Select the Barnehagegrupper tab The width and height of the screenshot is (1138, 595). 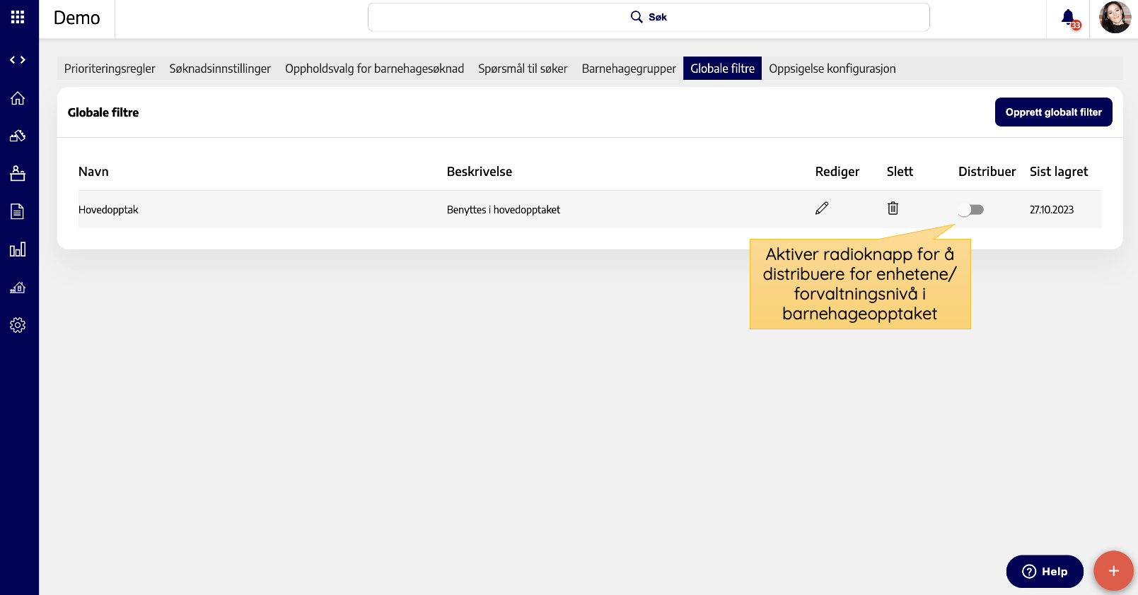pyautogui.click(x=629, y=69)
